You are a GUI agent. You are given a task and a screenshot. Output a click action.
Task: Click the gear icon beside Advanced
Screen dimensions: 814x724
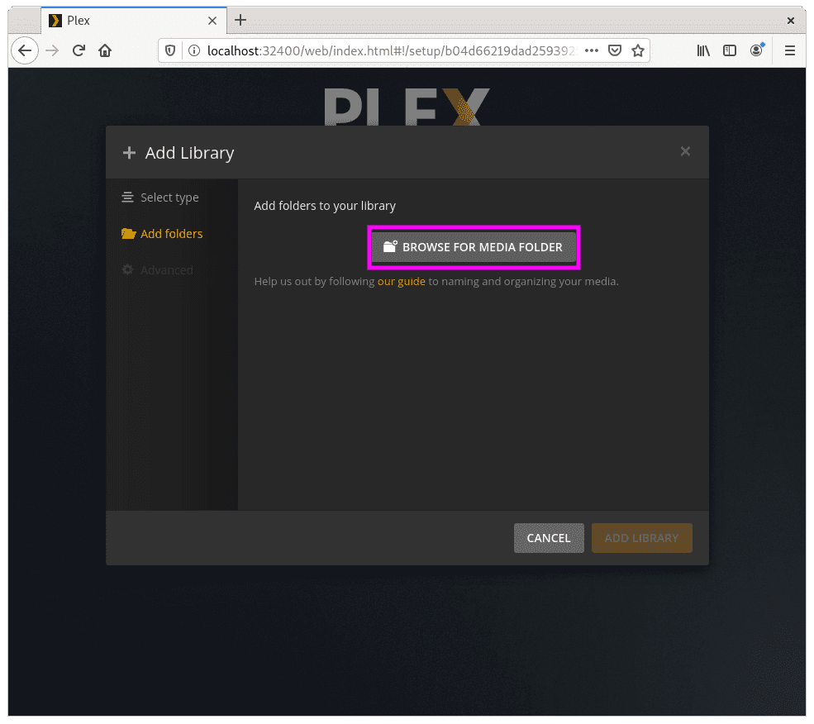click(x=127, y=269)
